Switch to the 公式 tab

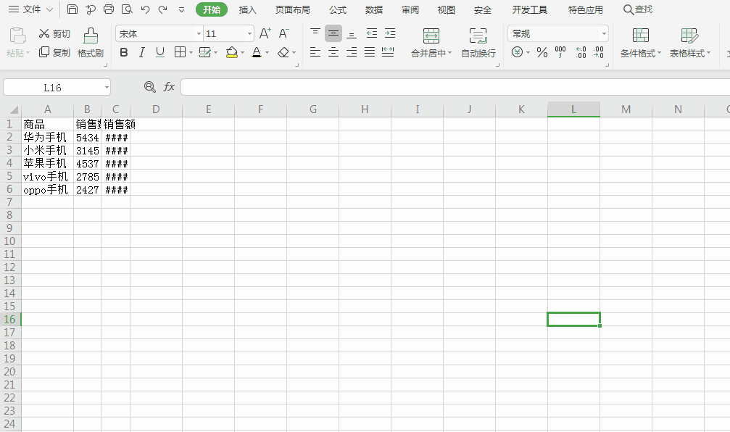click(338, 9)
